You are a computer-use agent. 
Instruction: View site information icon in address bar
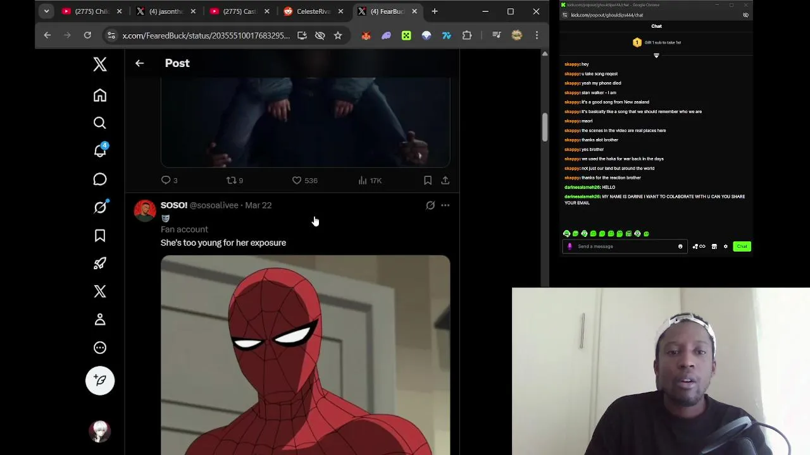(111, 35)
